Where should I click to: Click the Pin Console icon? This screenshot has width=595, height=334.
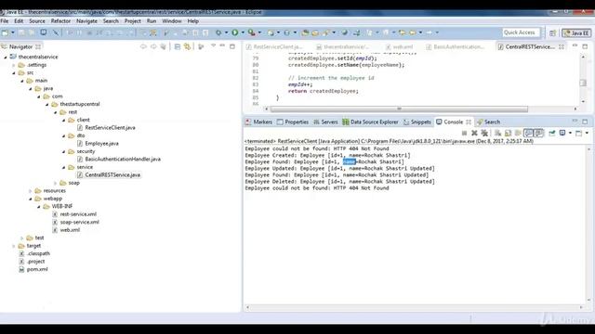(552, 133)
